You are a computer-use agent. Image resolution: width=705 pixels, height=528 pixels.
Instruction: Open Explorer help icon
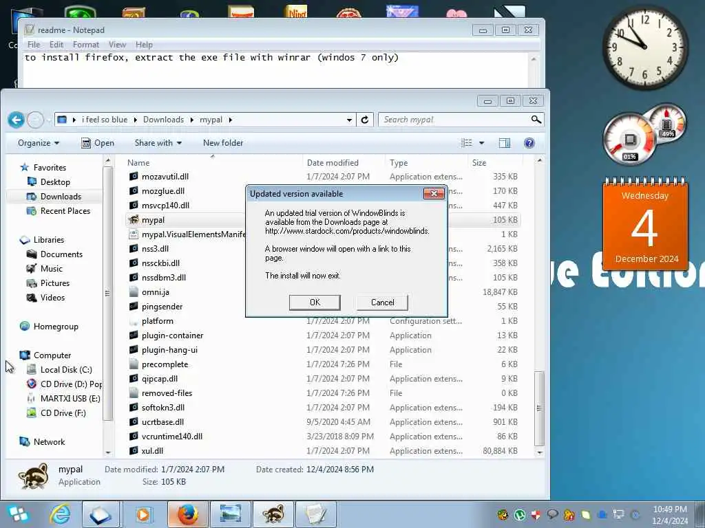(x=529, y=143)
